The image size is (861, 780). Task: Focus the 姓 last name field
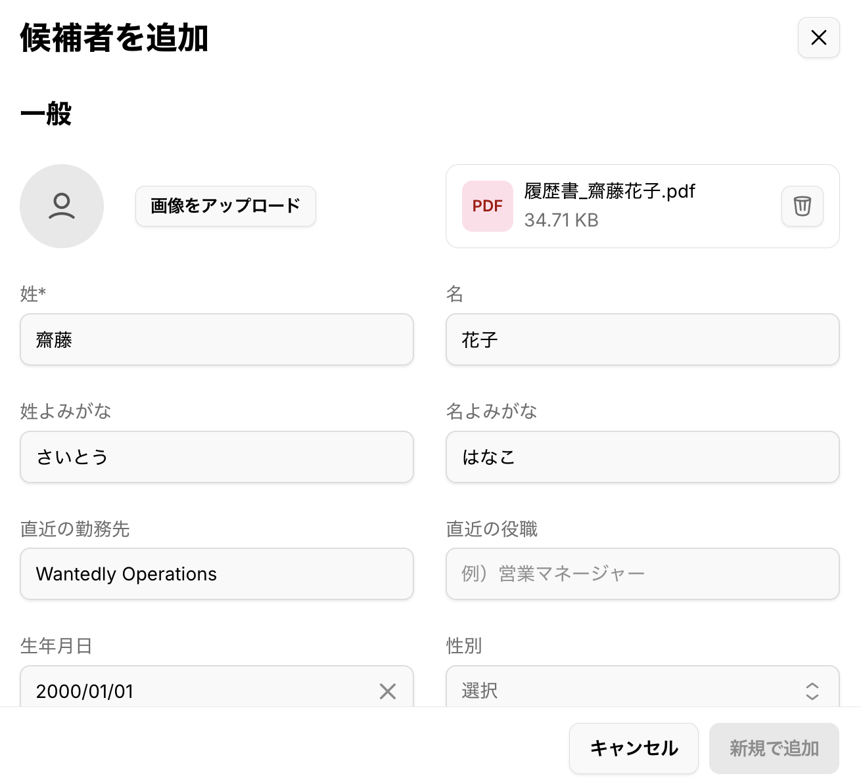point(217,339)
